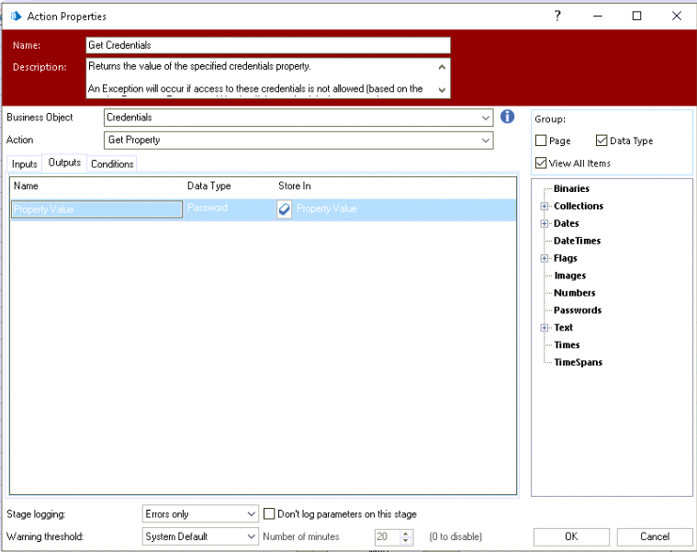Switch to the Inputs tab
Viewport: 697px width, 552px height.
25,163
